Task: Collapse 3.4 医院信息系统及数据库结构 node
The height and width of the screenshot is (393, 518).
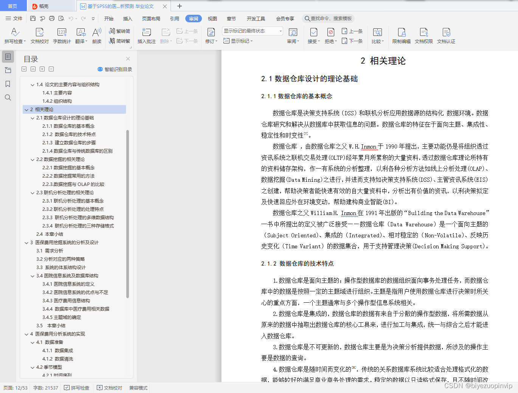Action: 33,276
